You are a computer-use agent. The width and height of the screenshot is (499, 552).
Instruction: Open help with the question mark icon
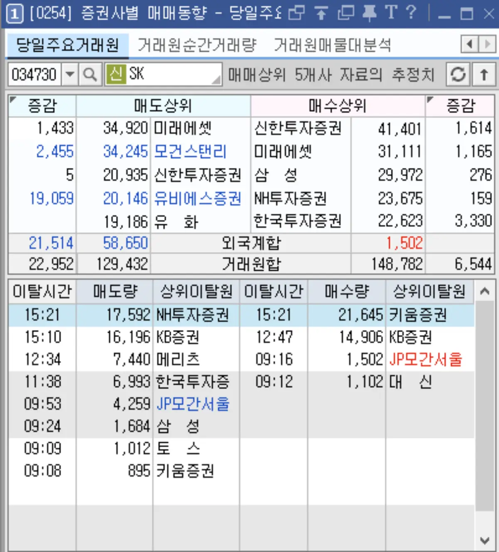click(411, 12)
